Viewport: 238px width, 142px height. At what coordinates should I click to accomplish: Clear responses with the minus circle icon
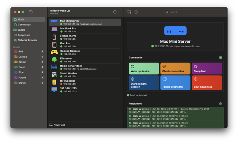pos(221,104)
